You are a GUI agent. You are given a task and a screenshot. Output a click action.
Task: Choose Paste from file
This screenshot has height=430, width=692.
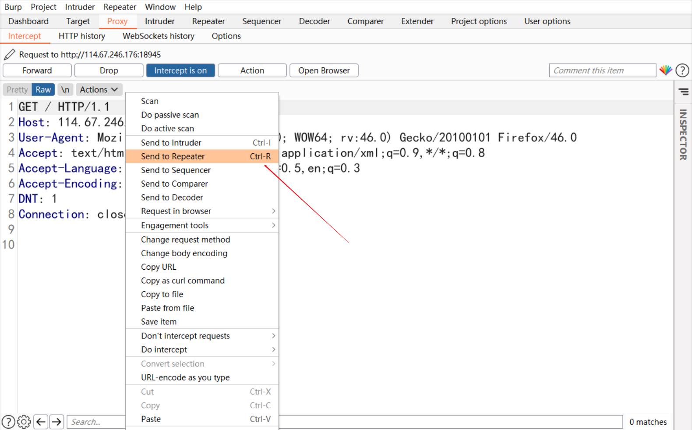202,308
